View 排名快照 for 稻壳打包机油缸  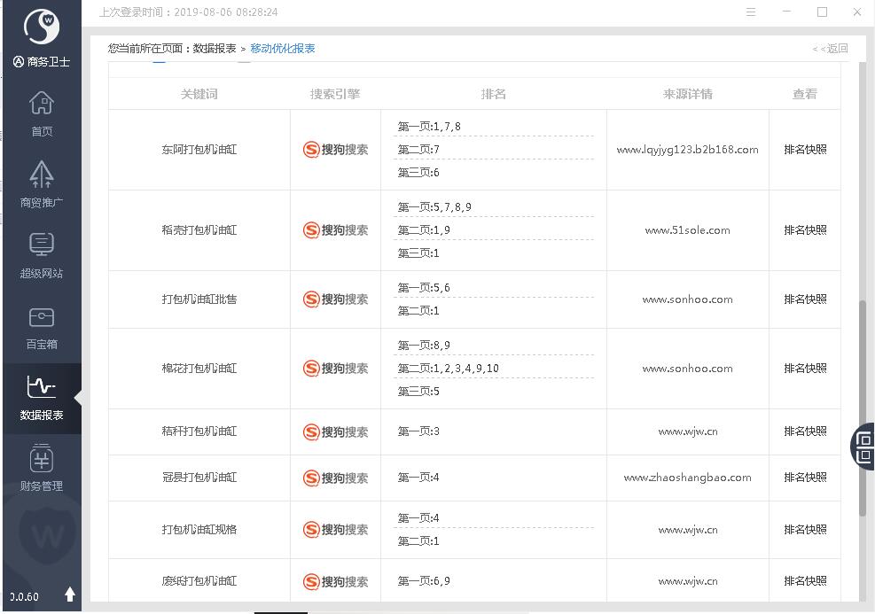(805, 230)
